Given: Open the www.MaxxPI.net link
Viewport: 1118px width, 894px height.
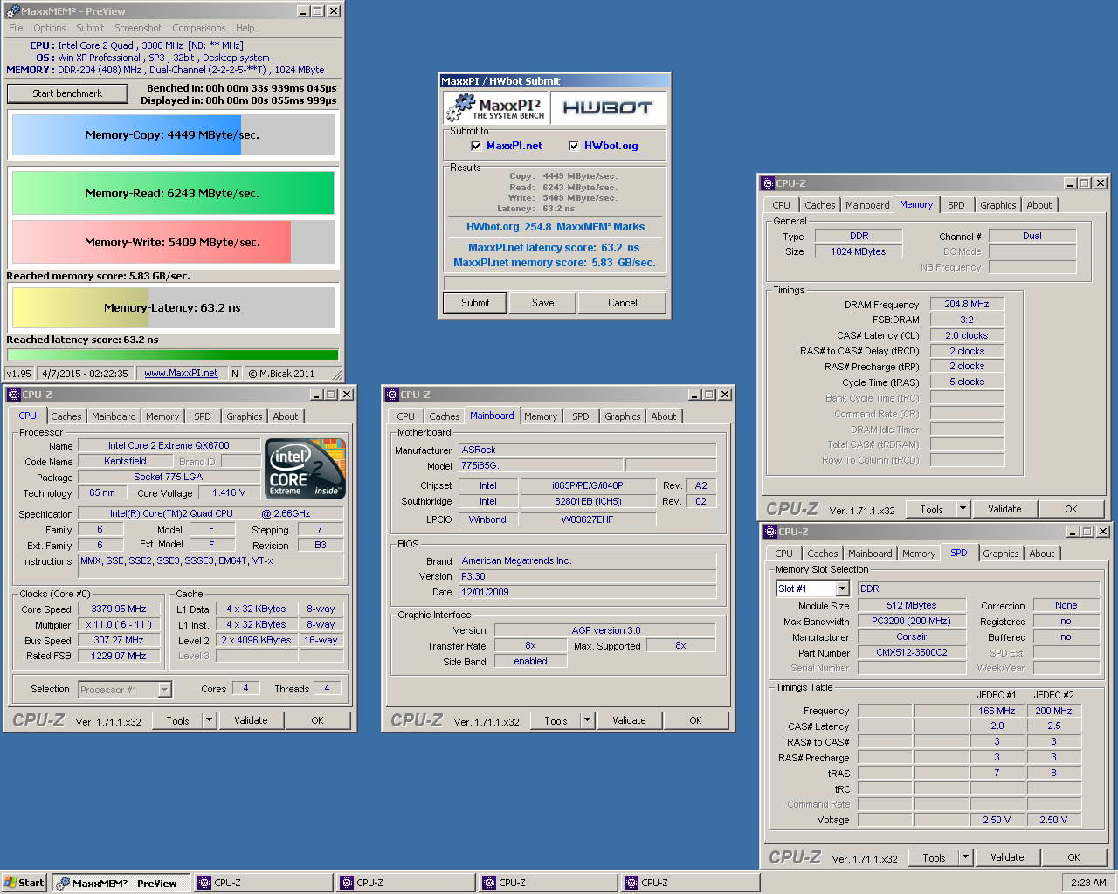Looking at the screenshot, I should point(181,373).
